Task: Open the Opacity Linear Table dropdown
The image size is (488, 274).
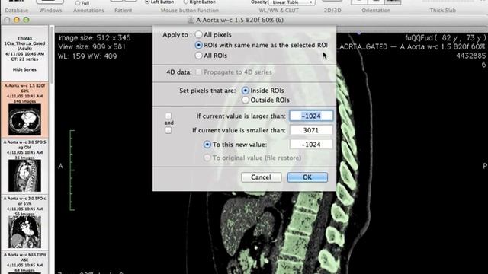Action: 291,2
